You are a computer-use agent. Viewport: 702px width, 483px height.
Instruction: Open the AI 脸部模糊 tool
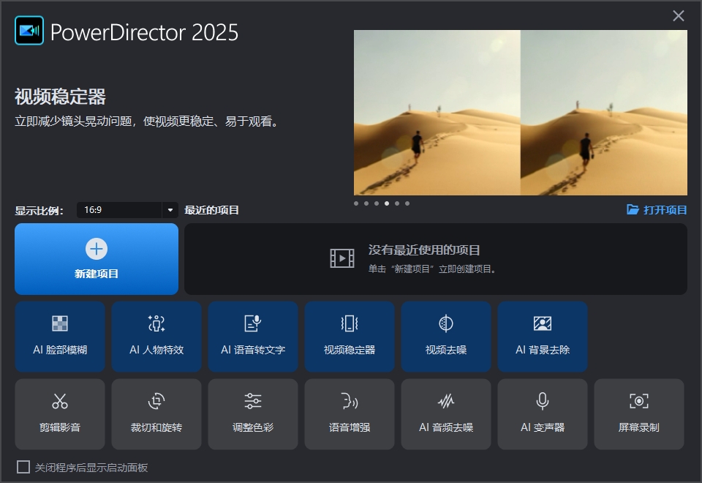click(x=60, y=337)
